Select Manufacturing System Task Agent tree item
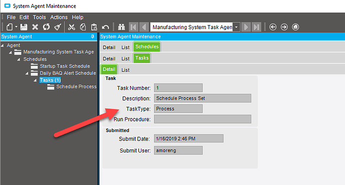345x185 pixels. 58,52
